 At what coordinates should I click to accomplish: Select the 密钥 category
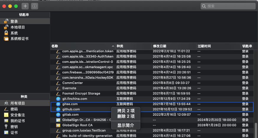click(25, 127)
